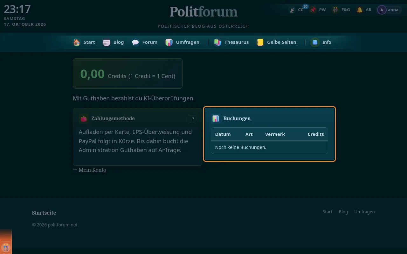This screenshot has width=407, height=254.
Task: Open the Umfragen navigation item
Action: [183, 42]
